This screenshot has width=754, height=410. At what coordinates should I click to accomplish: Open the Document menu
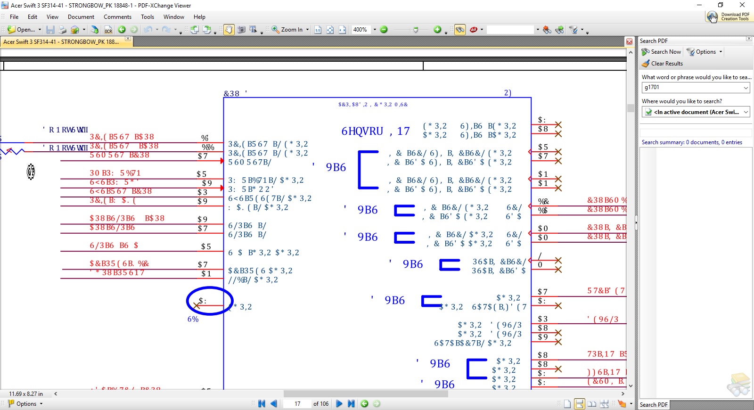click(x=81, y=17)
